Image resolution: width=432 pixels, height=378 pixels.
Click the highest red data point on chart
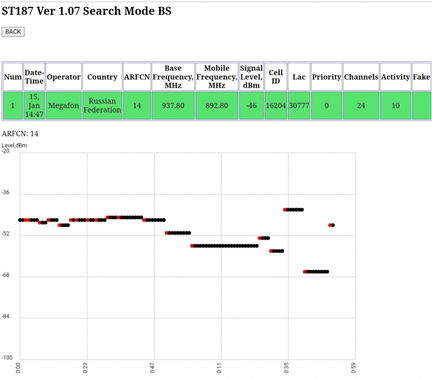point(285,210)
